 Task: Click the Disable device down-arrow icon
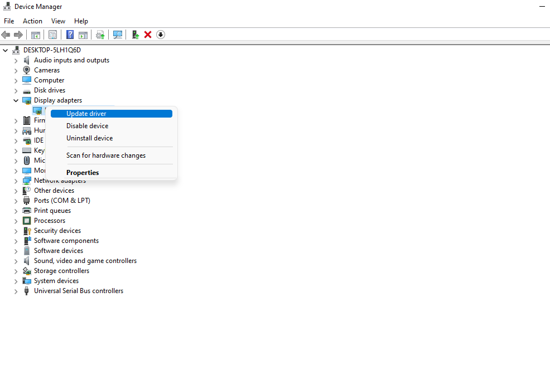tap(160, 35)
